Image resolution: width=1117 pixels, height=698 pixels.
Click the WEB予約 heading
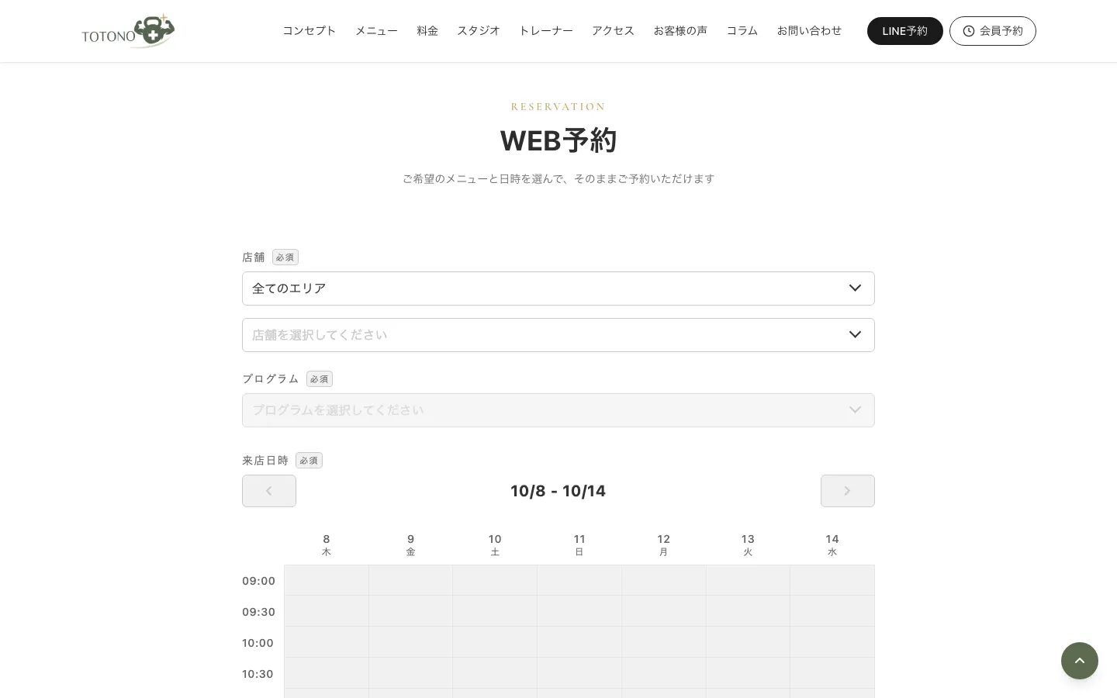click(558, 140)
